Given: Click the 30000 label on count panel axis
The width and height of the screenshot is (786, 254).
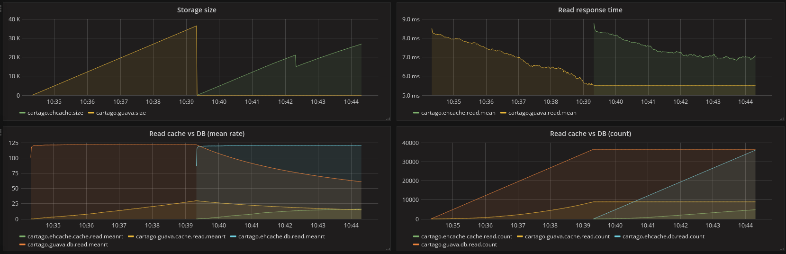Looking at the screenshot, I should [410, 162].
